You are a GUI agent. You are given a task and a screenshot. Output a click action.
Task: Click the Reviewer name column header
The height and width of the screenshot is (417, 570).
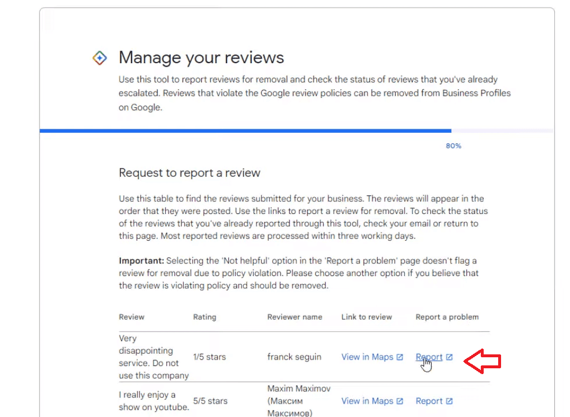(295, 317)
